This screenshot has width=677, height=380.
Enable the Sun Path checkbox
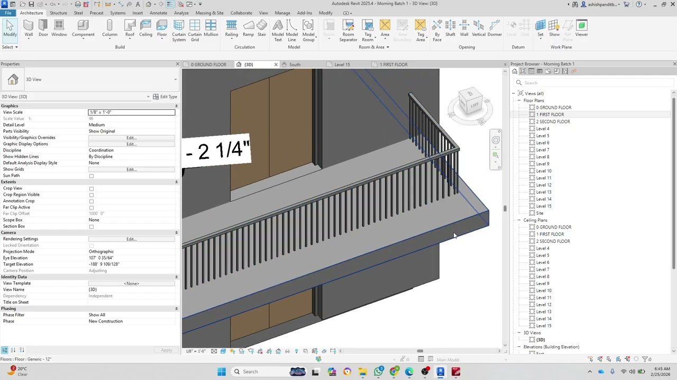tap(92, 176)
